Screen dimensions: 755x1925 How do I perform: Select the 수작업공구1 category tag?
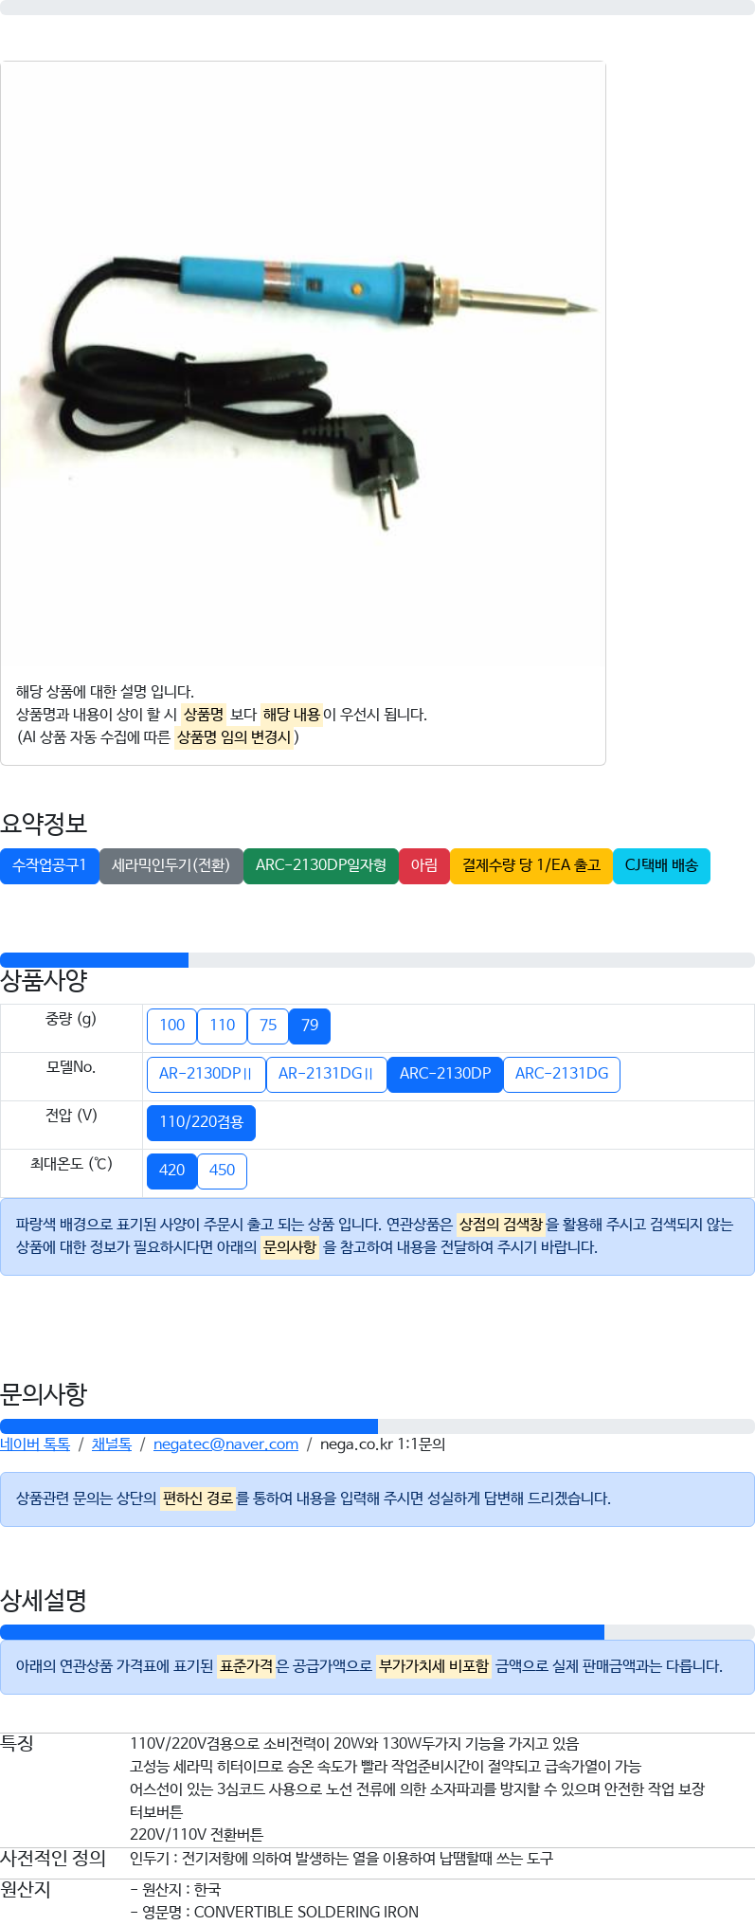coord(49,865)
